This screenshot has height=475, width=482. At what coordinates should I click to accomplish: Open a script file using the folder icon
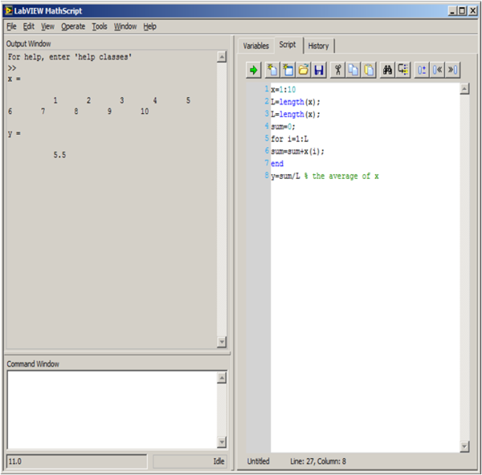(304, 70)
